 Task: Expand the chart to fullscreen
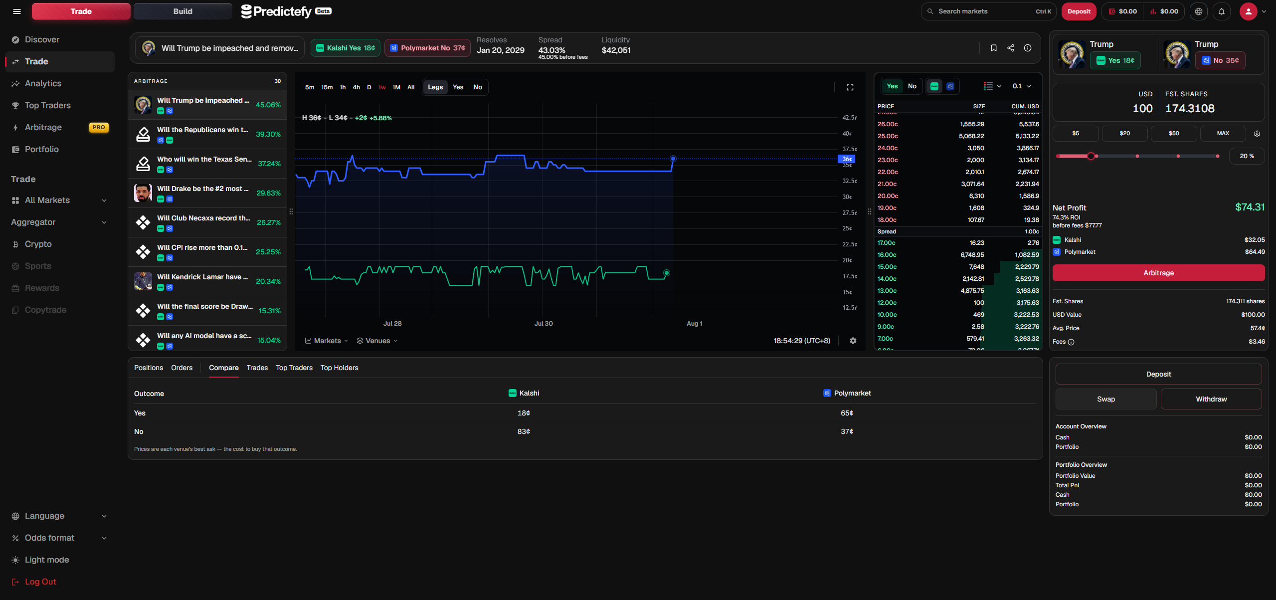[850, 87]
